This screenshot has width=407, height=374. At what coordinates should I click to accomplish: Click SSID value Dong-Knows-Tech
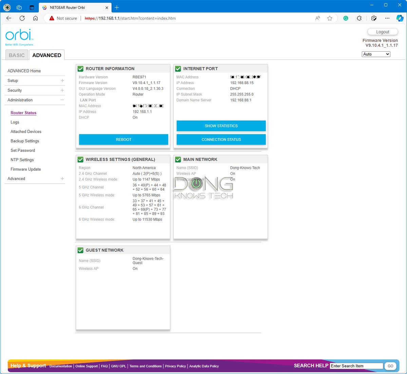(245, 168)
